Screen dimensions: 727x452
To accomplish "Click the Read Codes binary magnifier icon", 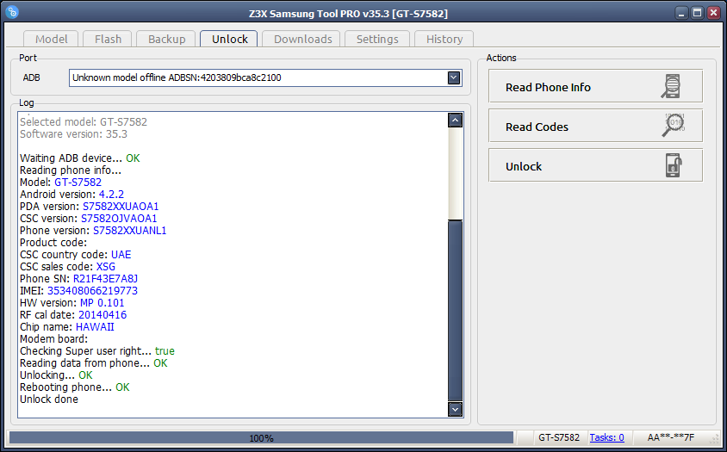I will (x=674, y=125).
